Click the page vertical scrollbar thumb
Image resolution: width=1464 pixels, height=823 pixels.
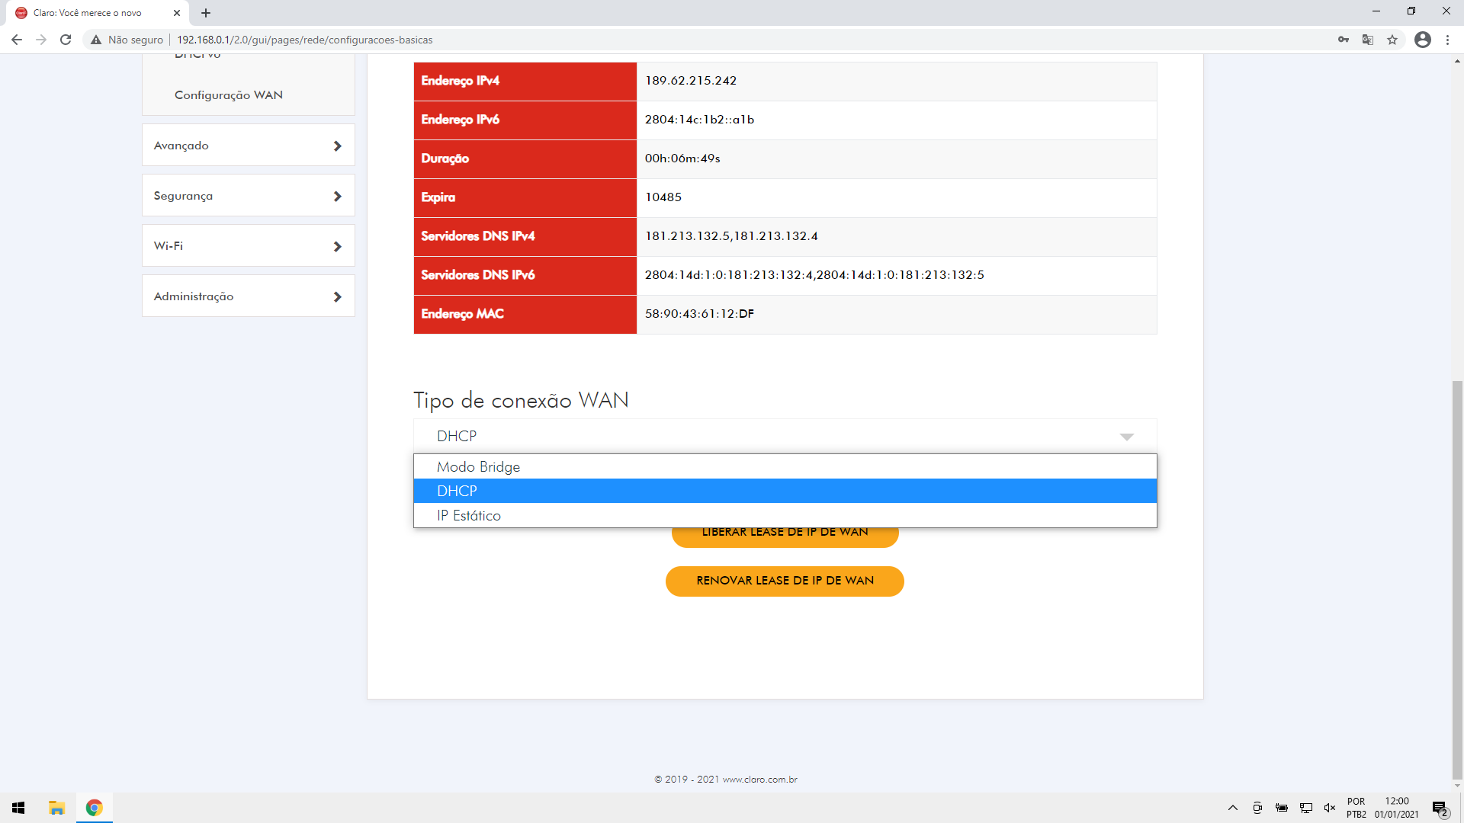[x=1457, y=579]
